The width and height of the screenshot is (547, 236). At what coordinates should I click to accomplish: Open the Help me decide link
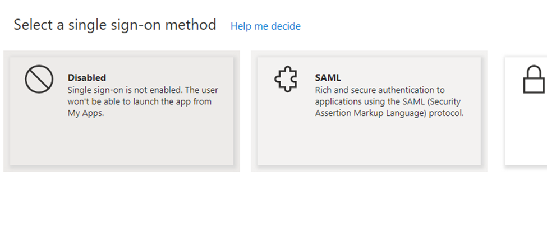pos(265,26)
